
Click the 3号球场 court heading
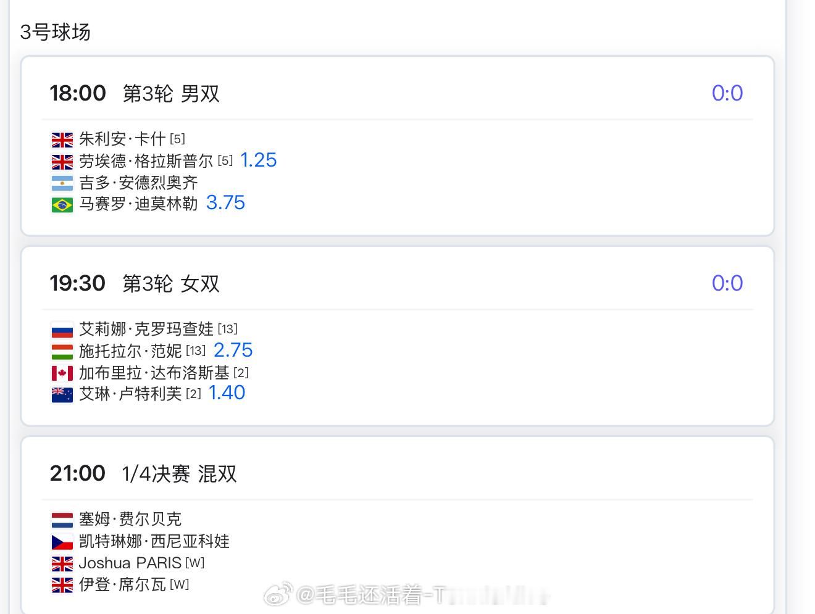(55, 32)
